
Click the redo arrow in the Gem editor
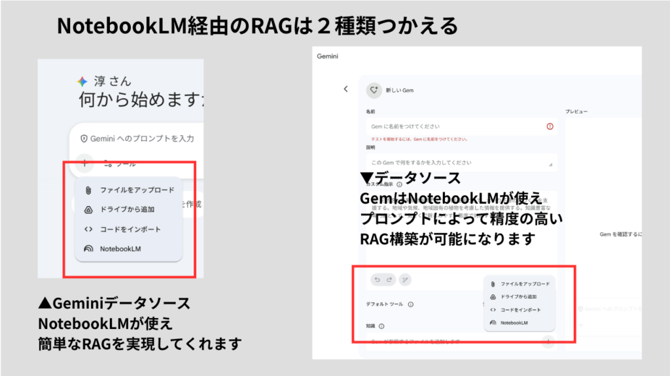(391, 280)
